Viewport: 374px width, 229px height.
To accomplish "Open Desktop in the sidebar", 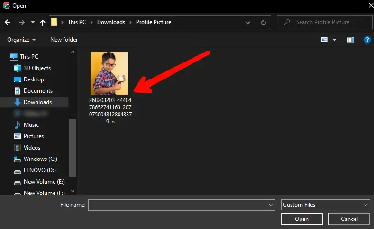I will click(34, 79).
